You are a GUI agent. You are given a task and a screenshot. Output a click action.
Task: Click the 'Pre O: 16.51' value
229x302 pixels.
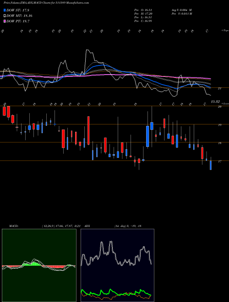click(143, 10)
